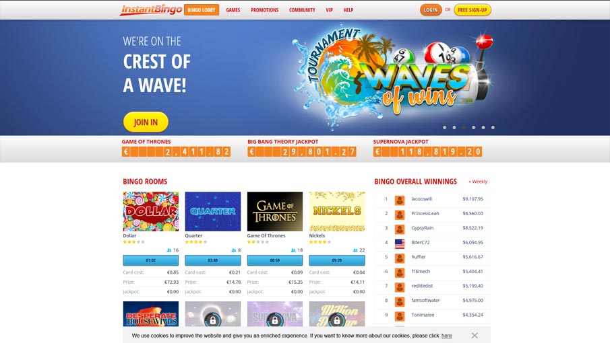The height and width of the screenshot is (343, 610).
Task: Open the Promotions menu
Action: click(264, 10)
